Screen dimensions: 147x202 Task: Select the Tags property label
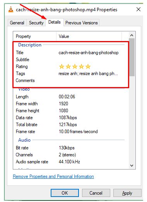tap(21, 74)
